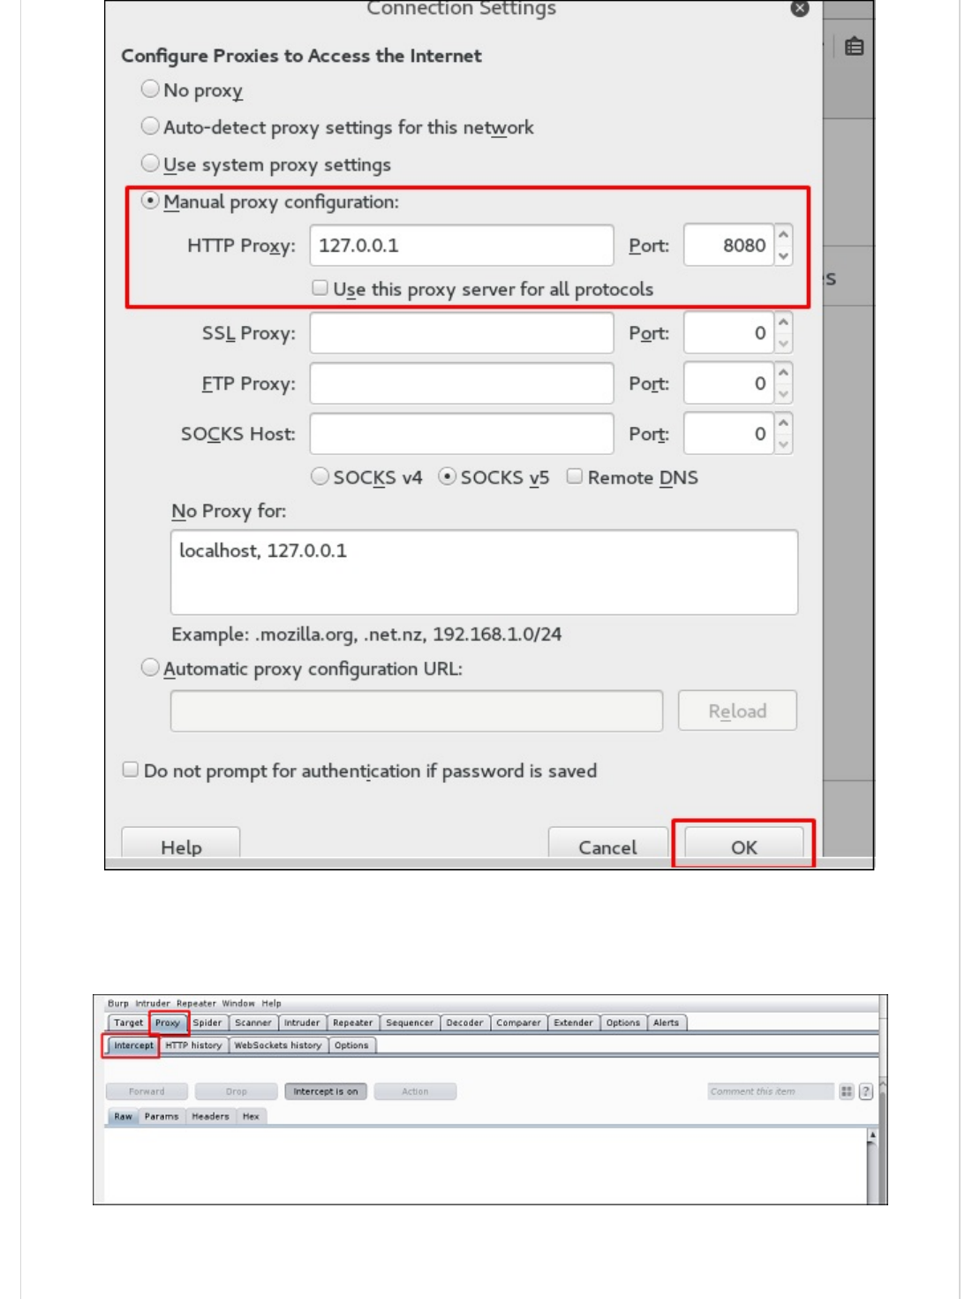The width and height of the screenshot is (980, 1299).
Task: Click the FTP Proxy address field
Action: tap(462, 384)
